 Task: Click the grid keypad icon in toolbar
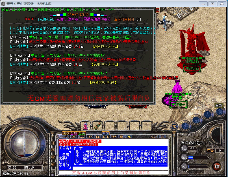[121, 137]
